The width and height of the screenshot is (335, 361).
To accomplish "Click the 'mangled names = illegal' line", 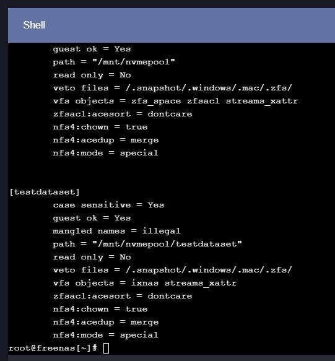I will (x=117, y=231).
